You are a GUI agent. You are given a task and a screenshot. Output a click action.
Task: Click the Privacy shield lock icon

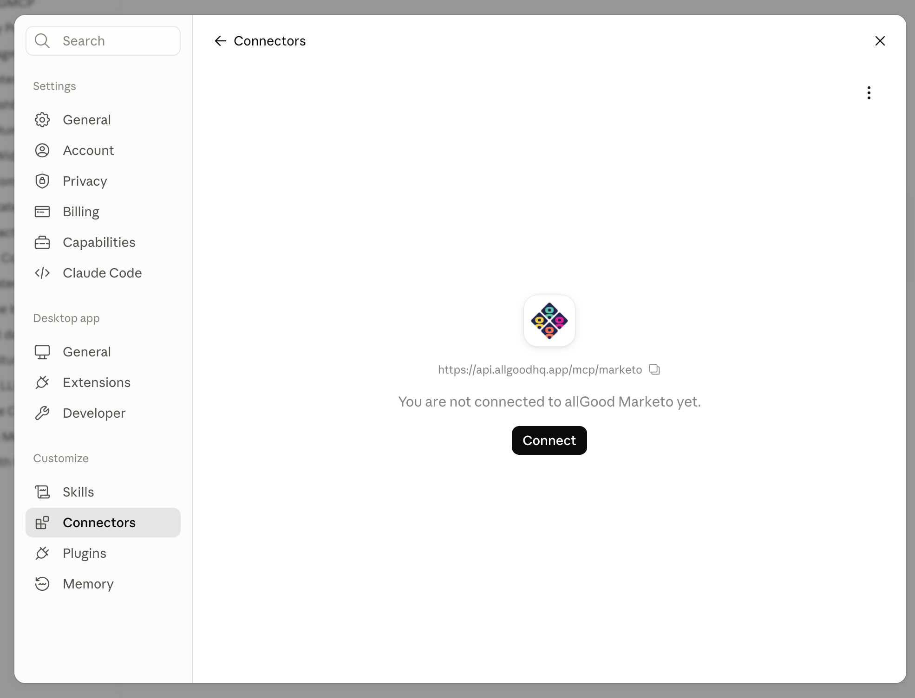42,181
